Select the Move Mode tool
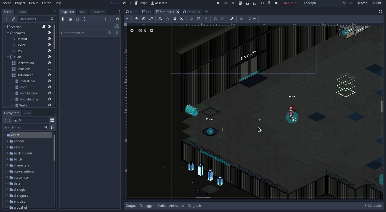The width and height of the screenshot is (386, 212). click(136, 19)
